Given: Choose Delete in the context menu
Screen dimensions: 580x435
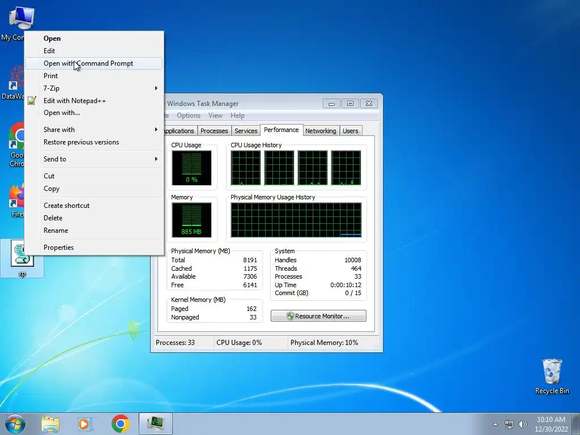Looking at the screenshot, I should [x=94, y=218].
